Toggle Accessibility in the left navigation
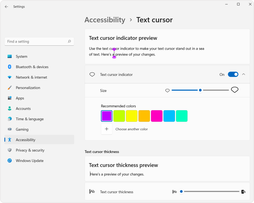Screen dimensions: 254x203 [25, 140]
